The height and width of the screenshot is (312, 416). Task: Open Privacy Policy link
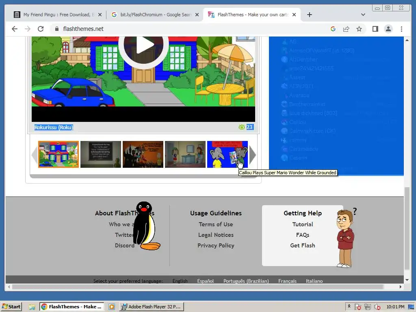[216, 245]
